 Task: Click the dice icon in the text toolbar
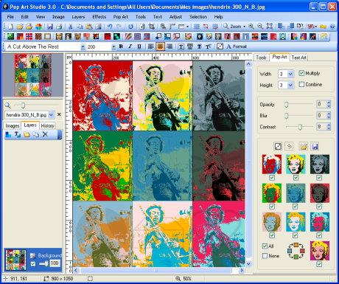pyautogui.click(x=220, y=46)
